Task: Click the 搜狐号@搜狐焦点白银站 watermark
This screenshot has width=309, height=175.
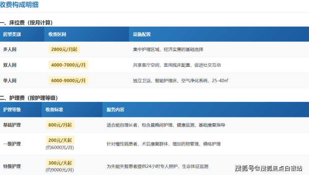Action: (268, 168)
